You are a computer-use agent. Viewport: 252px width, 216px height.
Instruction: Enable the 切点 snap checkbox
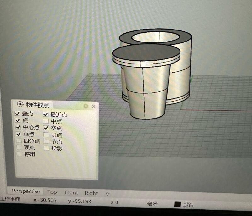[46, 135]
